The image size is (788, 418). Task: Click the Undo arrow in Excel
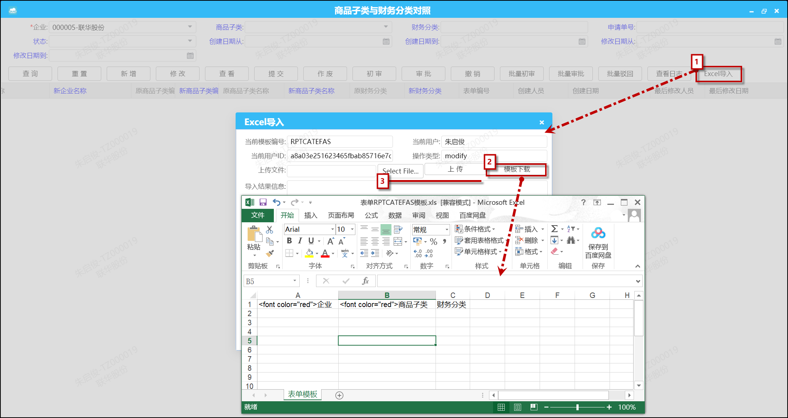pos(277,202)
